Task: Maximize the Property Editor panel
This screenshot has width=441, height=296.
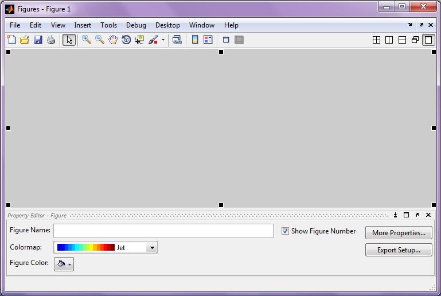Action: pos(406,215)
